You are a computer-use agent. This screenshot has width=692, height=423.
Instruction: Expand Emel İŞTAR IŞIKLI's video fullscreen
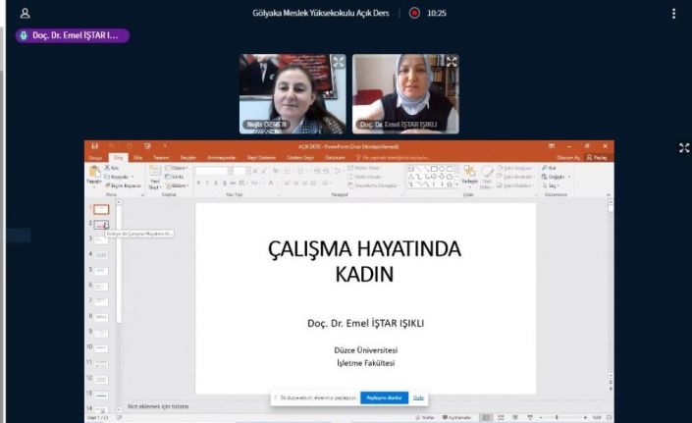[x=451, y=62]
